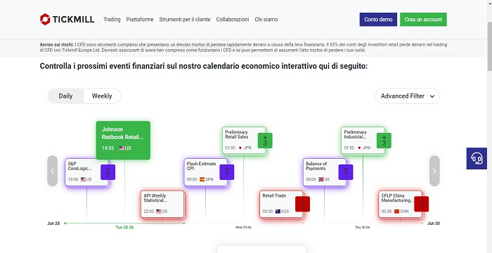Open the Trading menu
This screenshot has height=253, width=492.
(x=112, y=20)
